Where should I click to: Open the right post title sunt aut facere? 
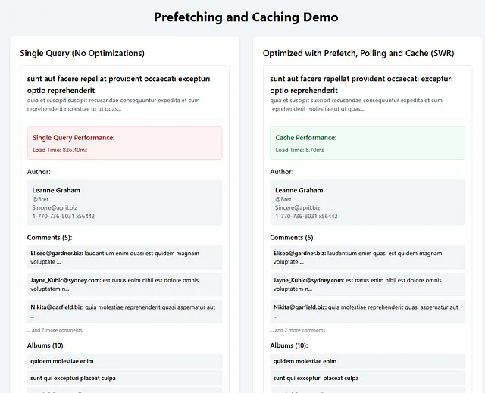coord(361,84)
